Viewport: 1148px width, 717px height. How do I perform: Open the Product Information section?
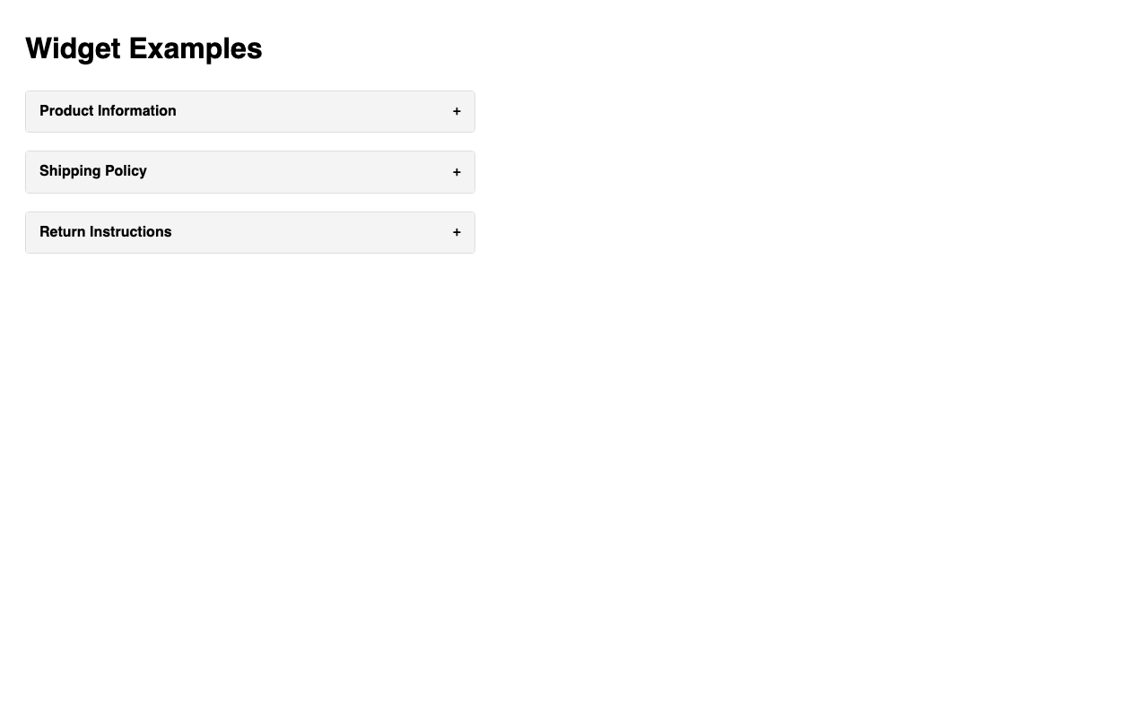249,111
